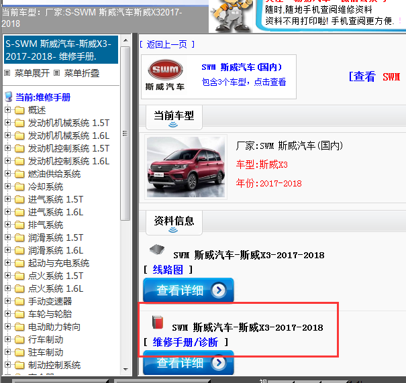Click folder icon of 制动控制系统
The height and width of the screenshot is (383, 406).
[x=19, y=365]
